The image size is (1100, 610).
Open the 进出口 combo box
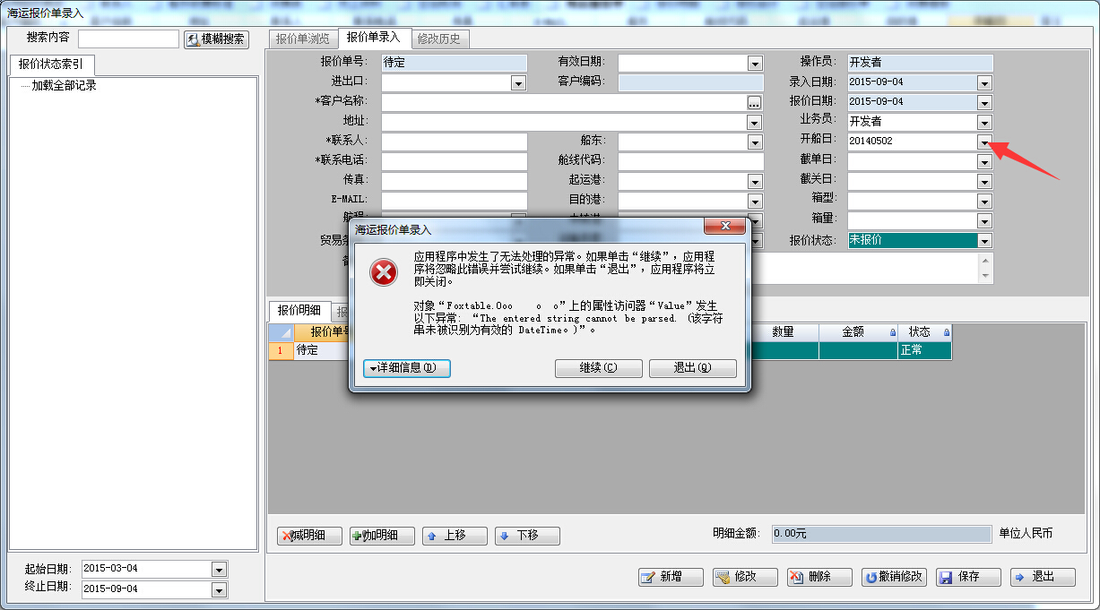(518, 82)
